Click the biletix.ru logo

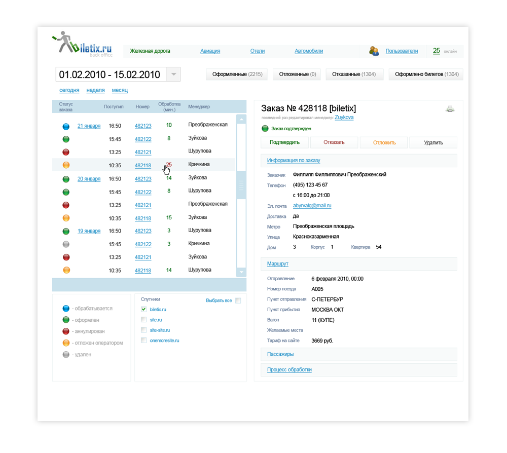tap(82, 45)
